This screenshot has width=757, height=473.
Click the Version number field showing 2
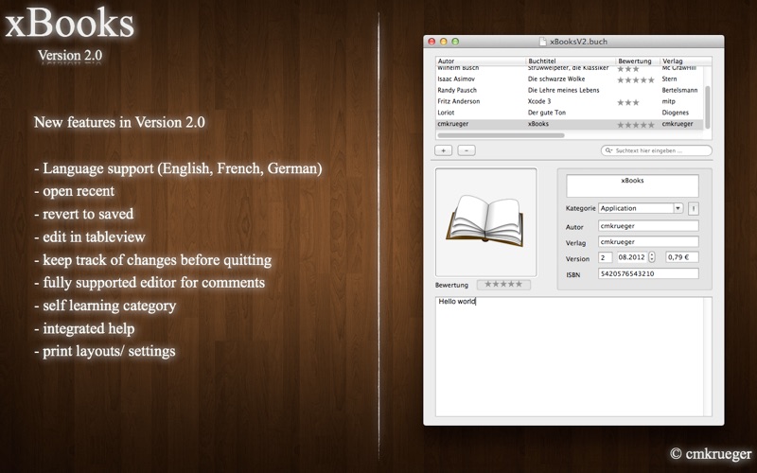click(x=606, y=257)
